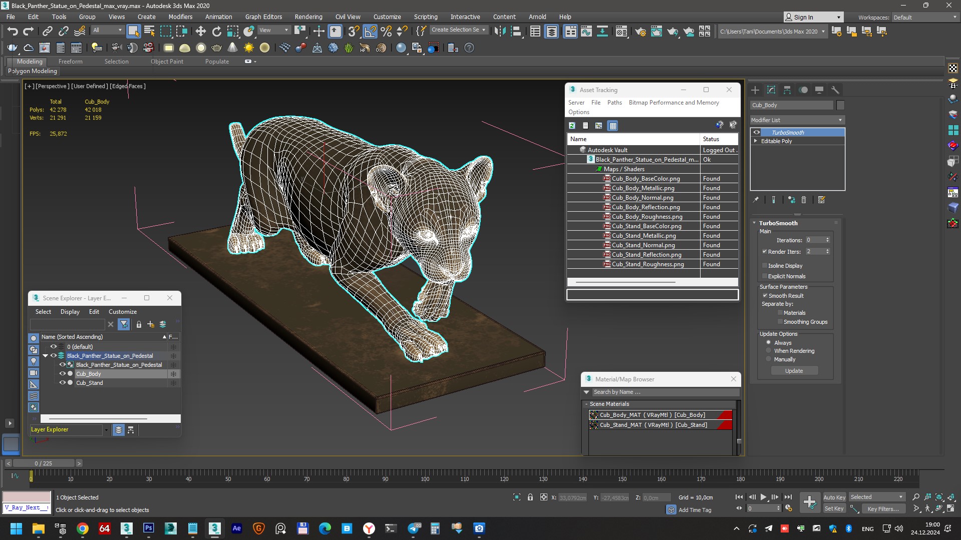Enable the Explicit Normals checkbox
Image resolution: width=961 pixels, height=540 pixels.
[x=765, y=276]
